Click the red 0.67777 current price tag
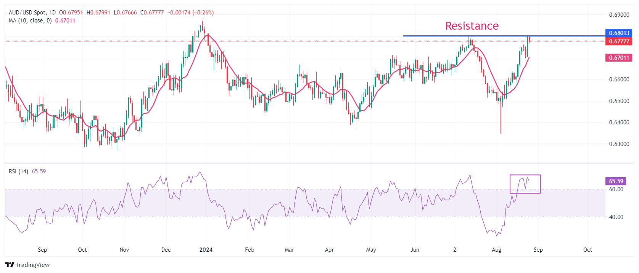The image size is (639, 273). click(x=618, y=41)
